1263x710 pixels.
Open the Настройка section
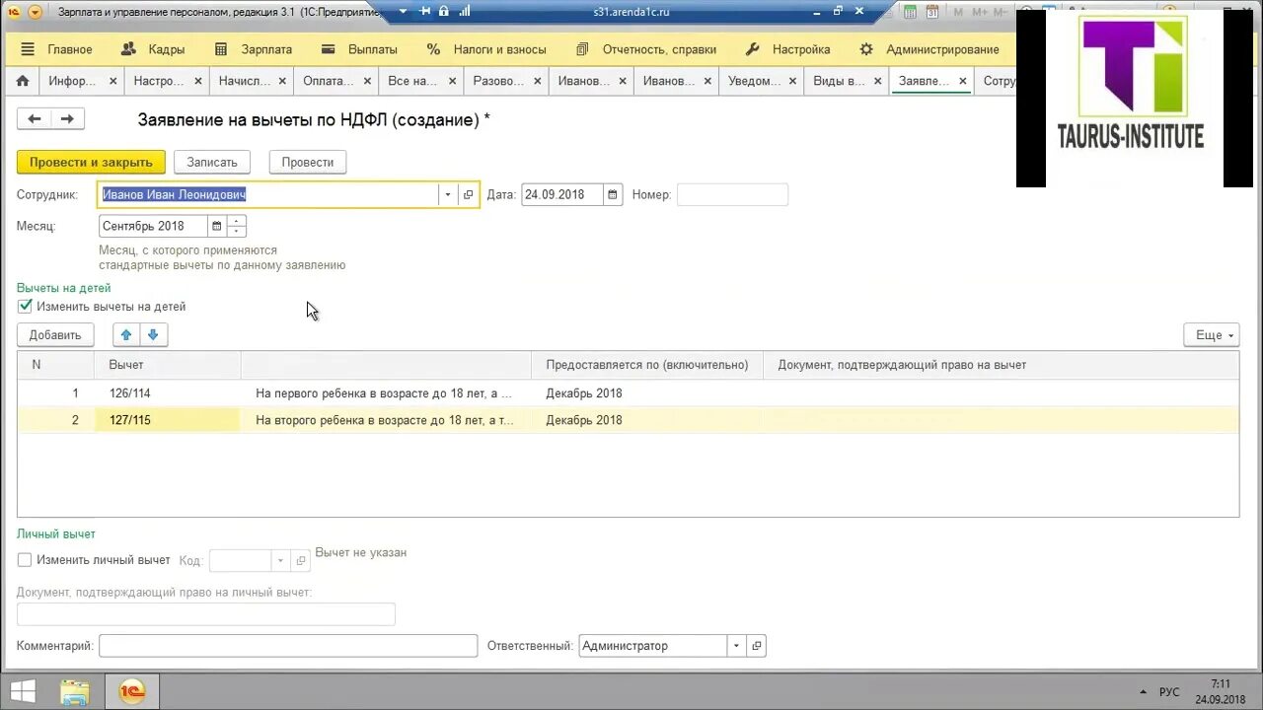click(x=787, y=49)
